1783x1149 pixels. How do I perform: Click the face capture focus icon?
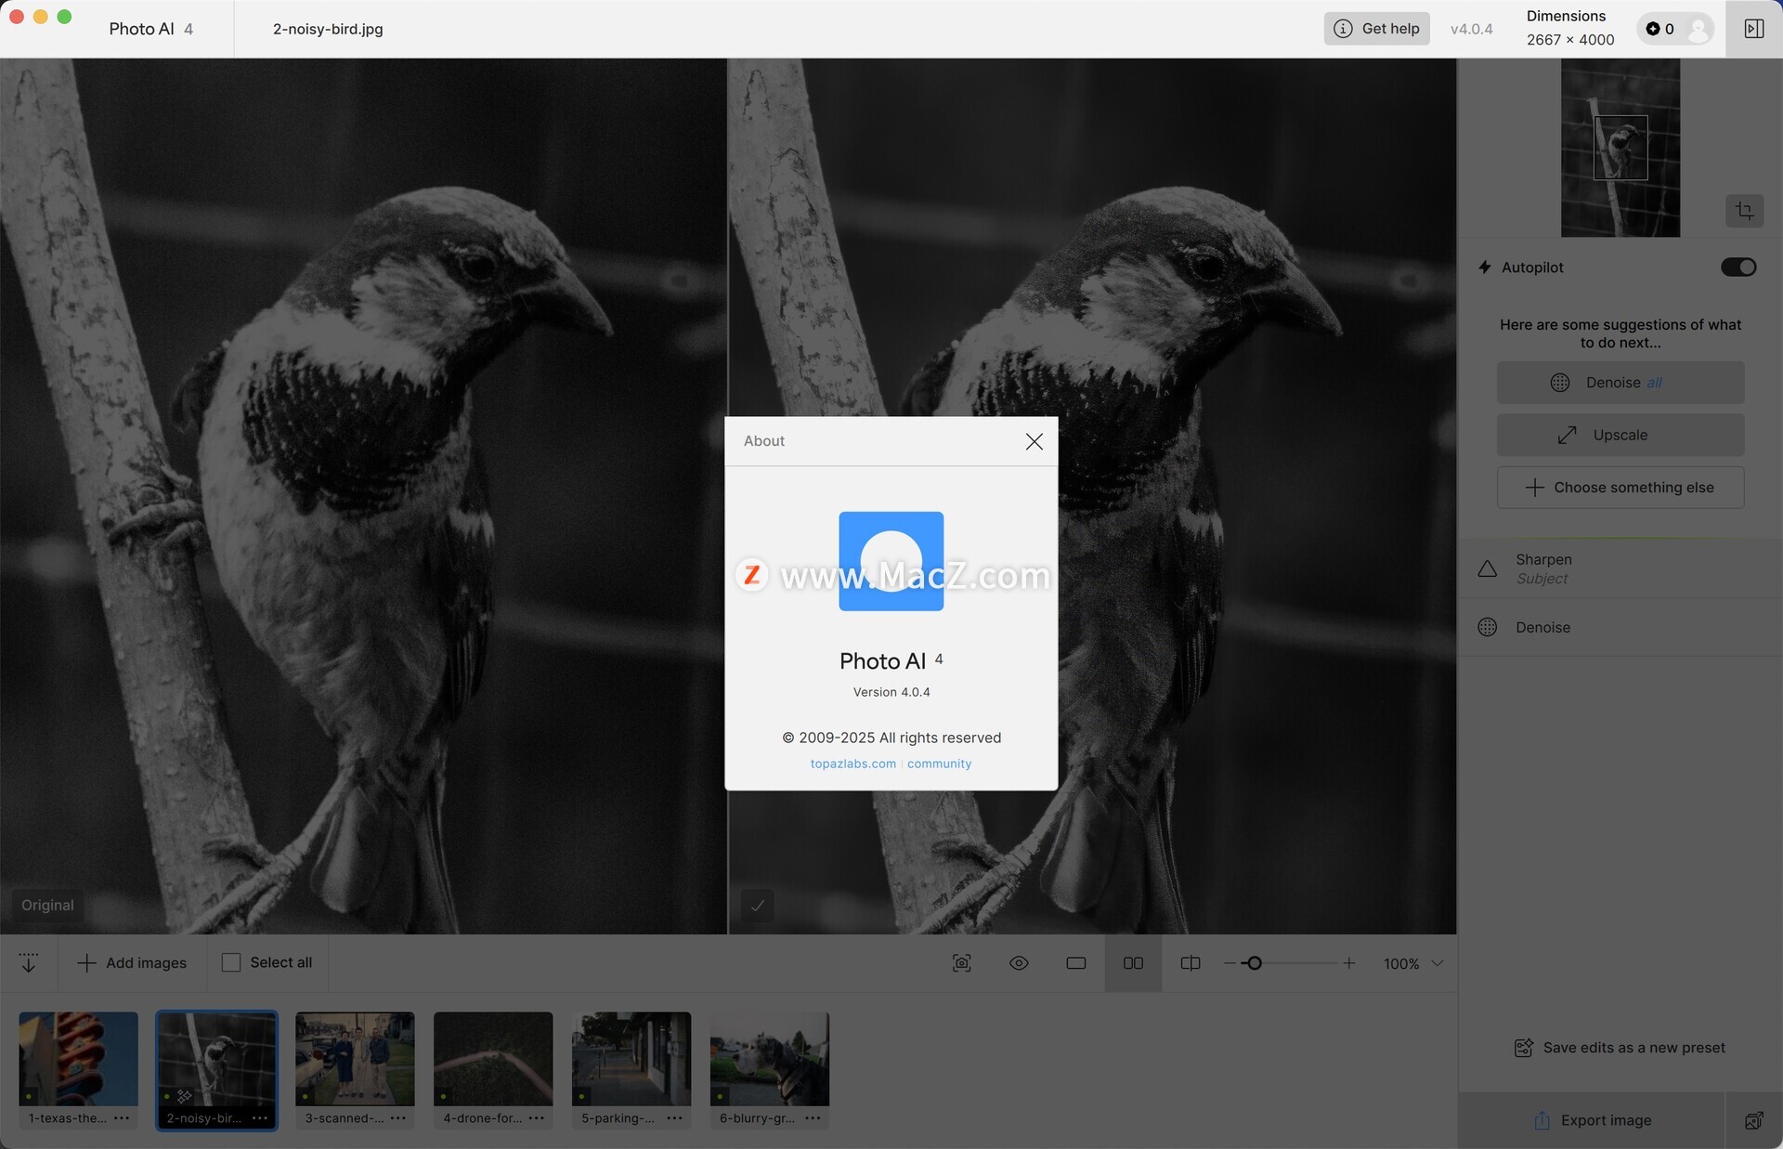[x=962, y=963]
